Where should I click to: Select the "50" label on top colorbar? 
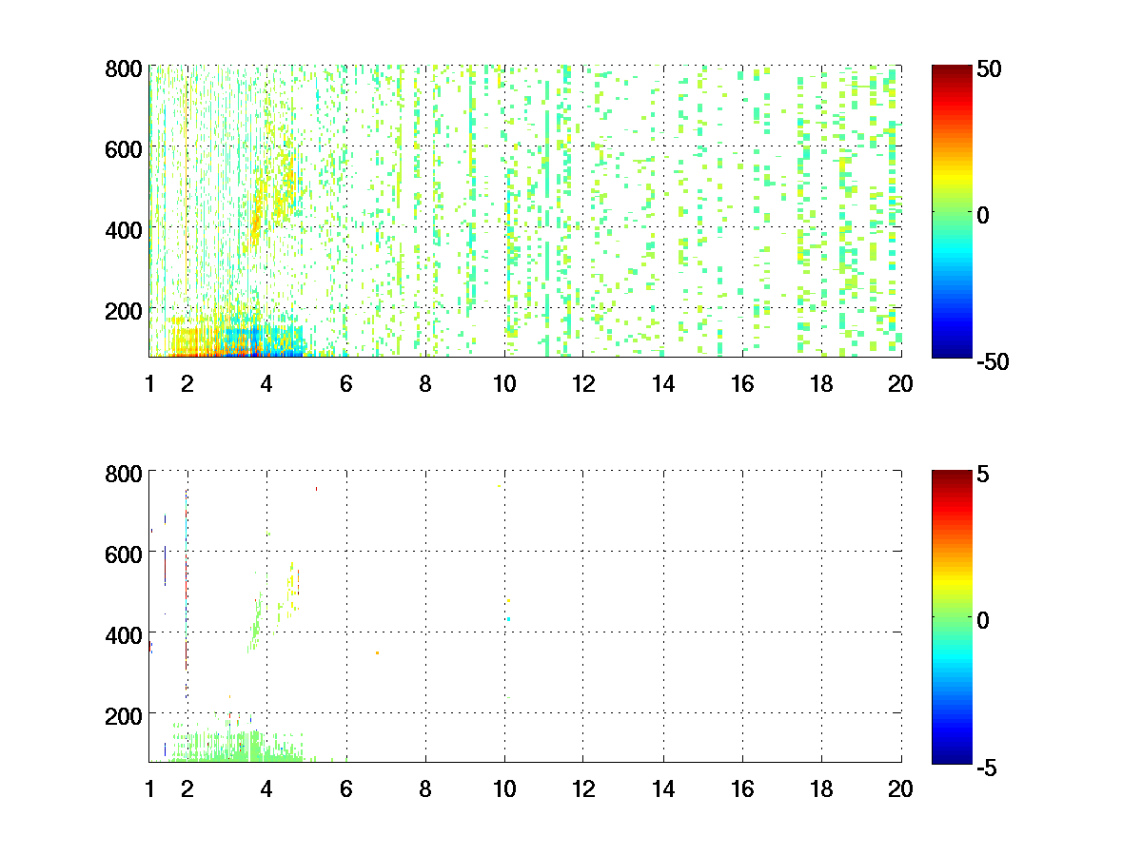point(987,68)
